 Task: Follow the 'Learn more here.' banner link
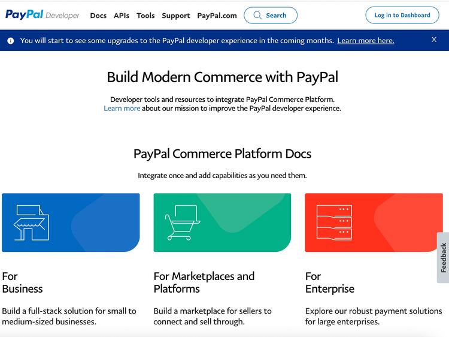click(x=366, y=41)
